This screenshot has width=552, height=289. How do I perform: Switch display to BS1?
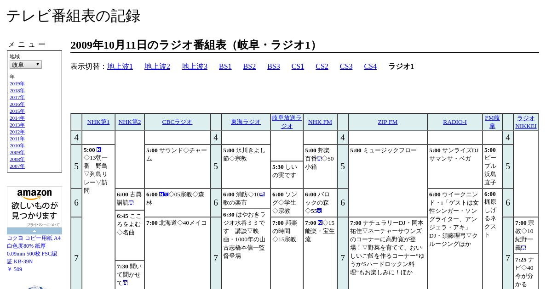(x=225, y=67)
